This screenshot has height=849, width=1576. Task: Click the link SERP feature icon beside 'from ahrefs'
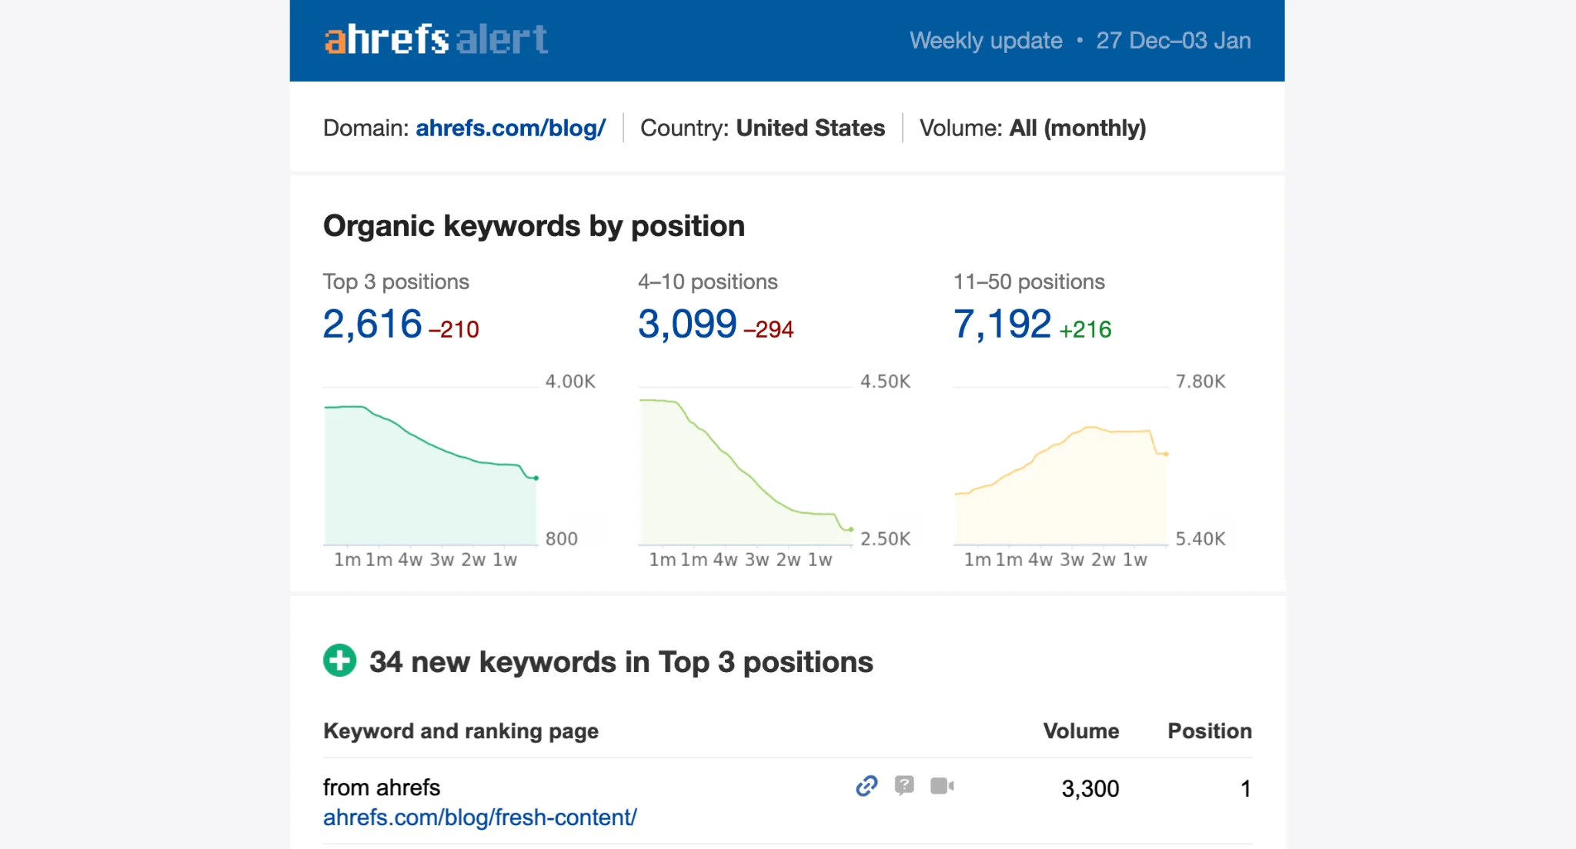(x=866, y=787)
